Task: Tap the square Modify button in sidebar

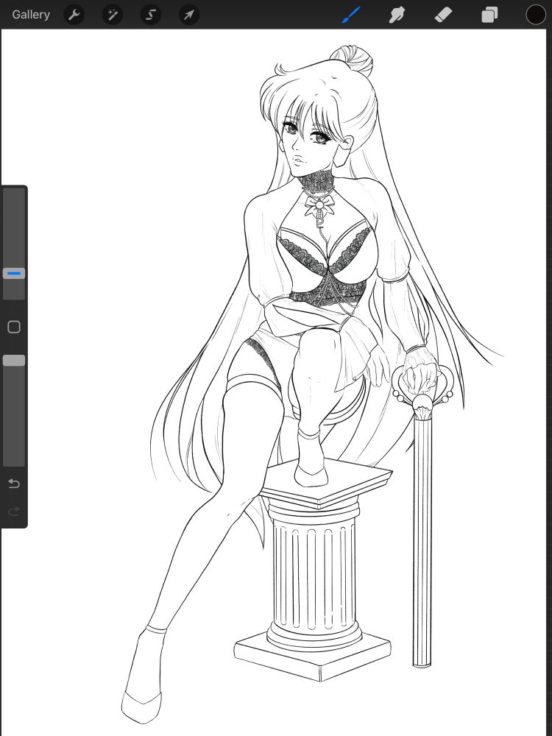Action: [x=14, y=327]
